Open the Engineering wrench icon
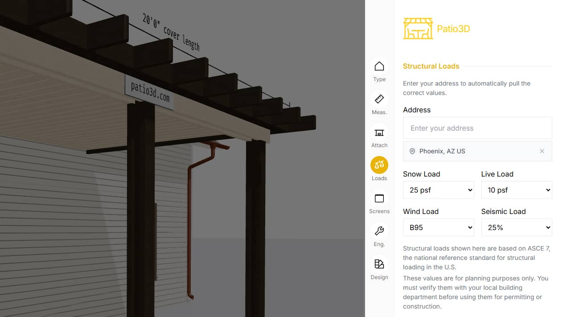Viewport: 563px width, 317px height. coord(379,231)
